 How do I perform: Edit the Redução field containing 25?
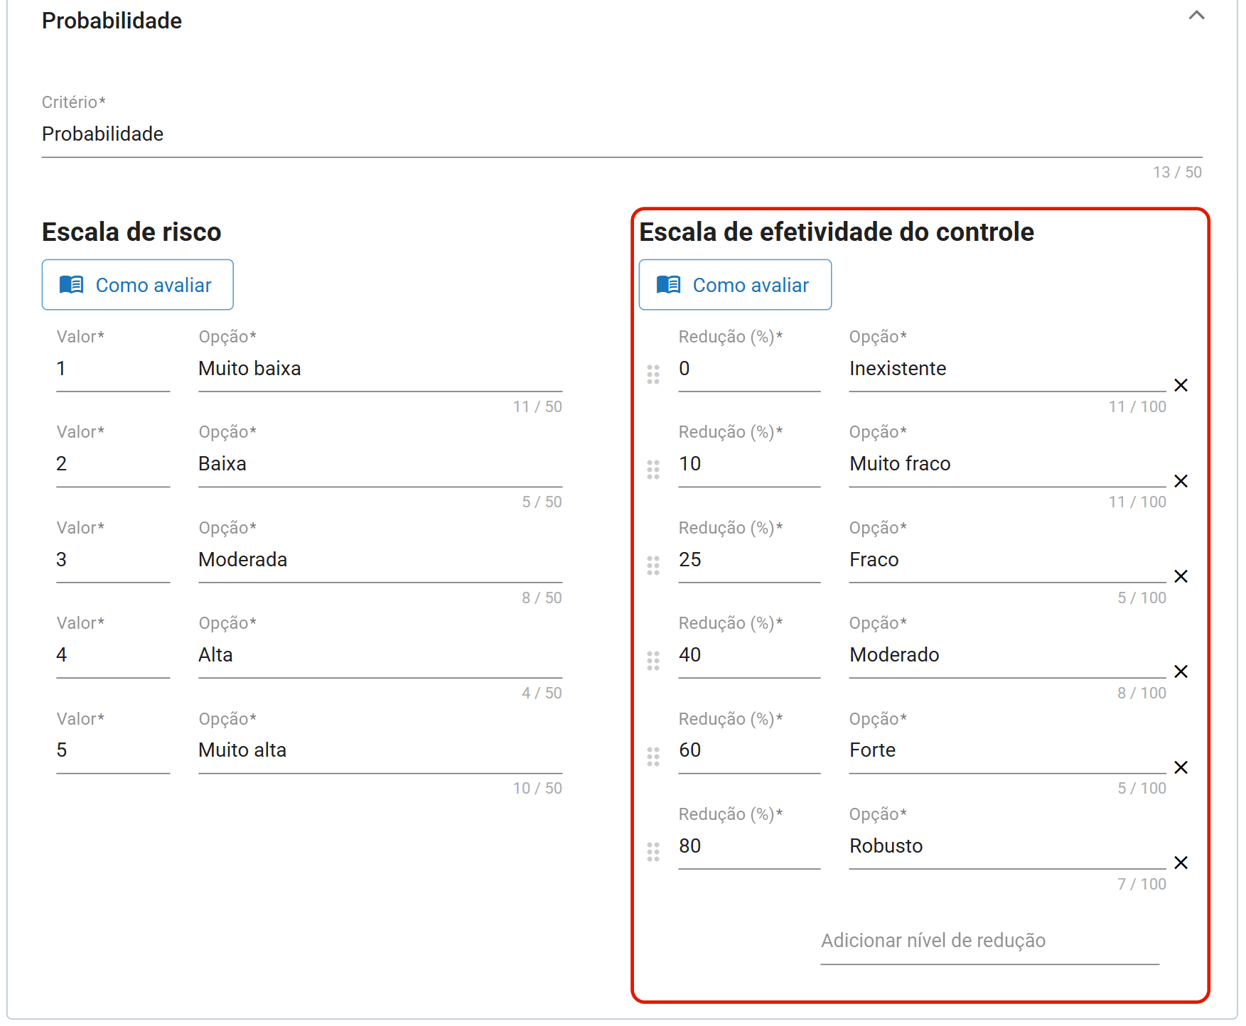coord(749,560)
